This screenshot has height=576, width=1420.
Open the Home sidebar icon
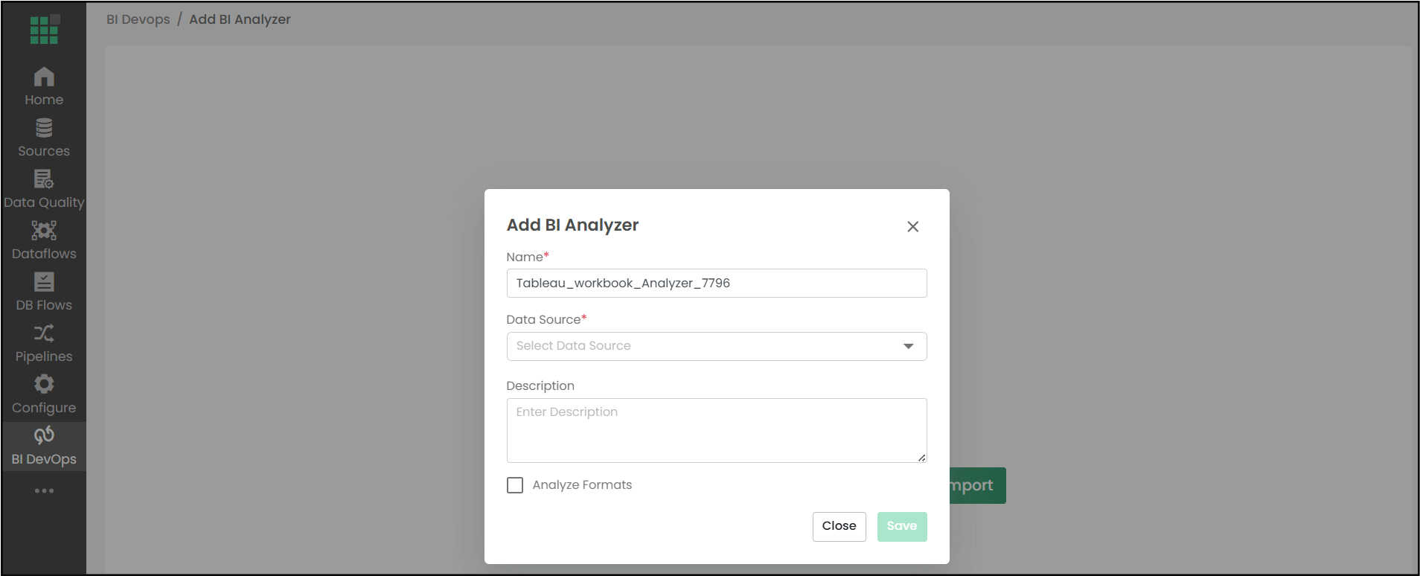(44, 77)
